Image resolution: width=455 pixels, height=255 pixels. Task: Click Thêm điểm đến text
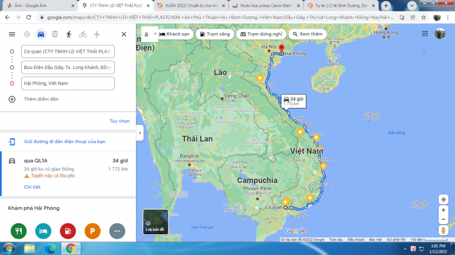tap(41, 99)
